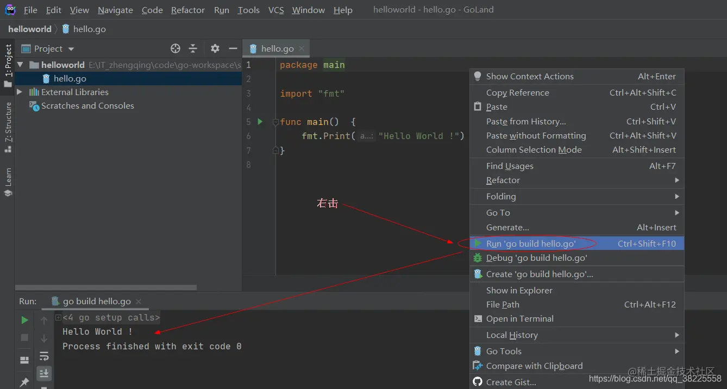Open the Run menu in menu bar
The height and width of the screenshot is (389, 727).
pyautogui.click(x=222, y=10)
